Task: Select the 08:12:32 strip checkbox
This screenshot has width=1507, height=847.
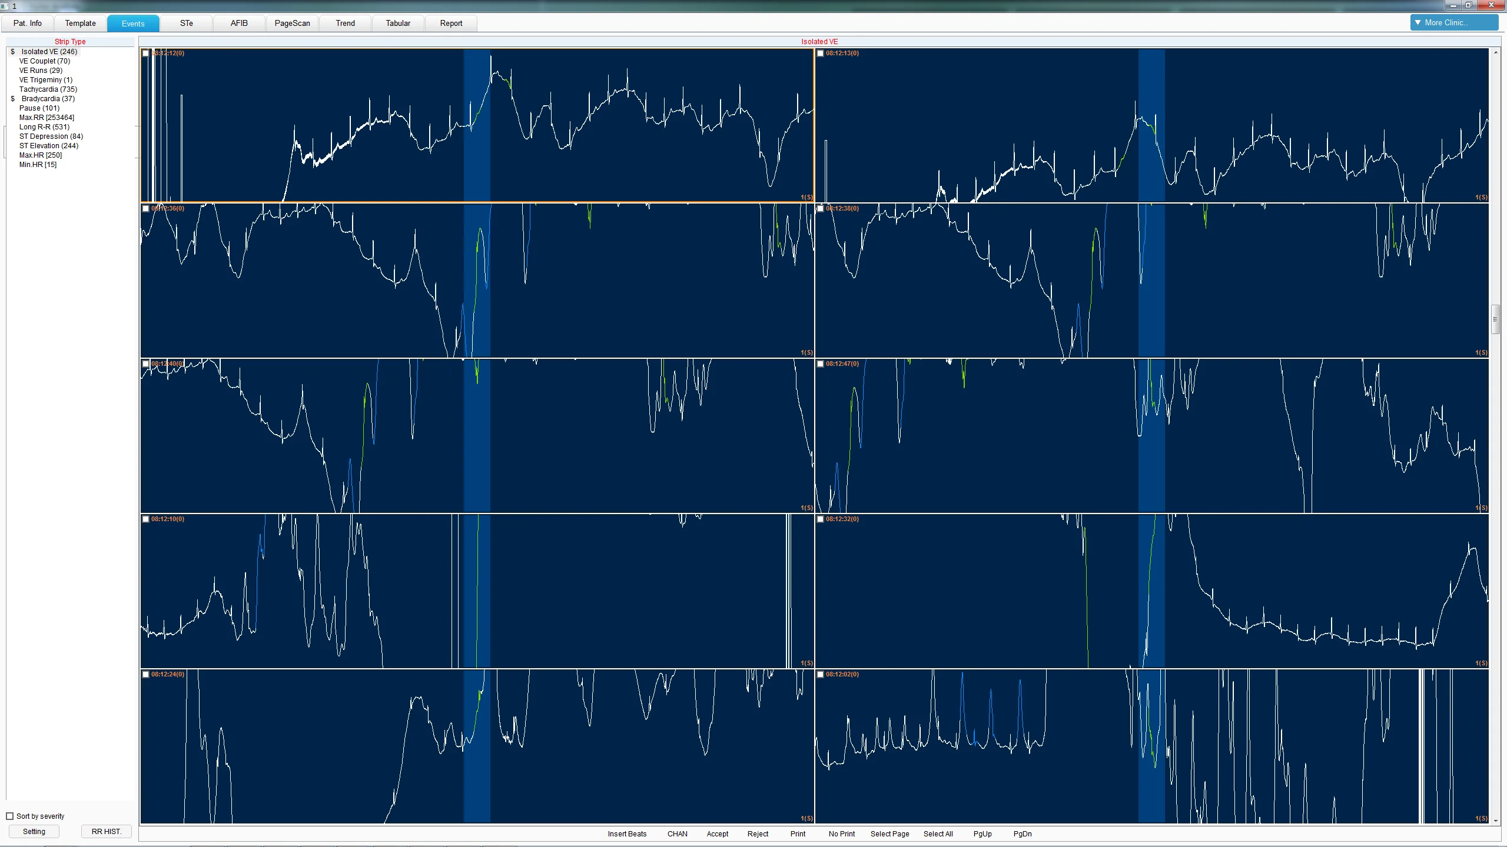Action: 821,519
